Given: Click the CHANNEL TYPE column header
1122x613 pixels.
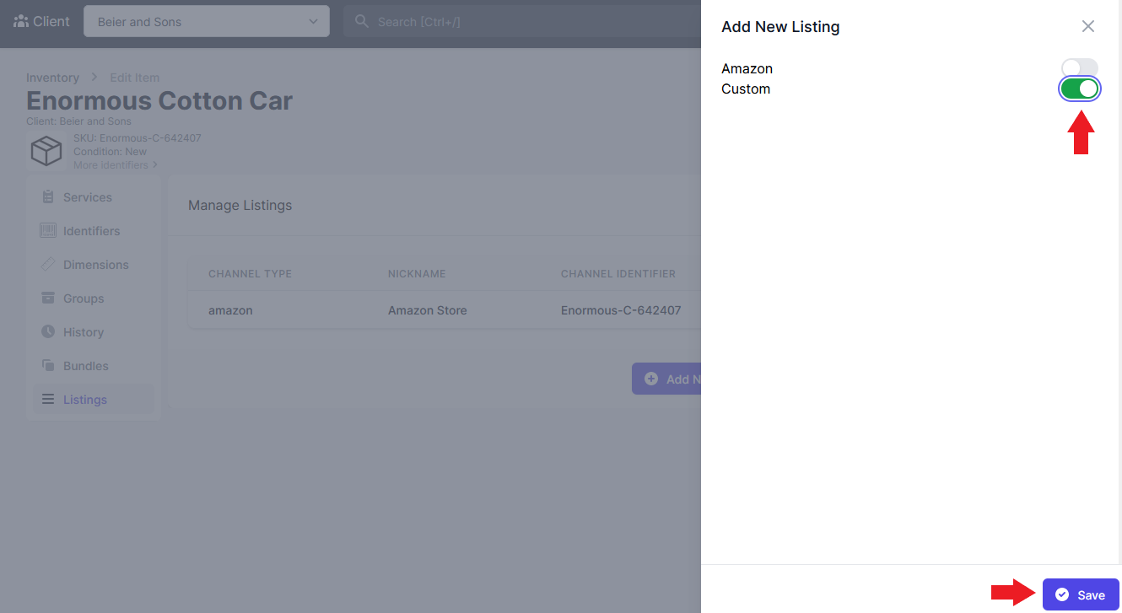Looking at the screenshot, I should point(250,274).
